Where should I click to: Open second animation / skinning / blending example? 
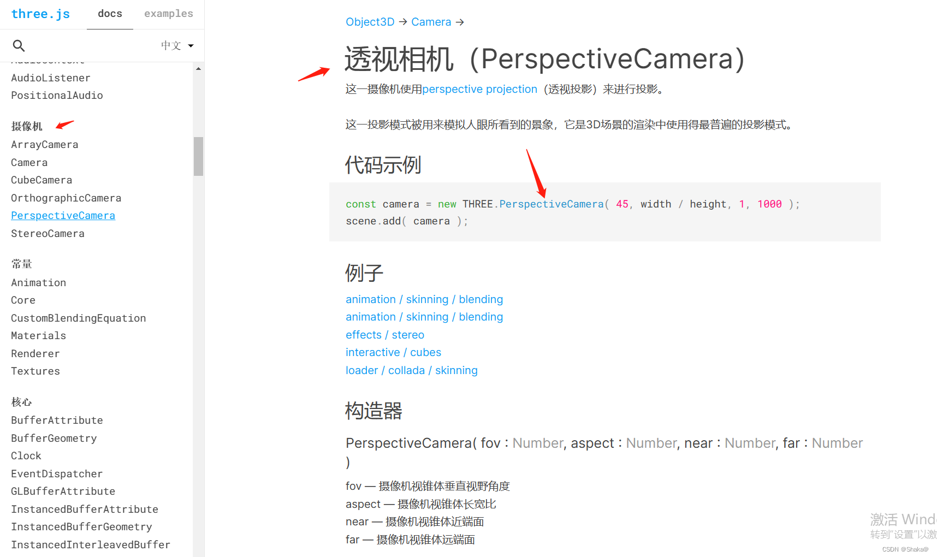click(x=424, y=317)
